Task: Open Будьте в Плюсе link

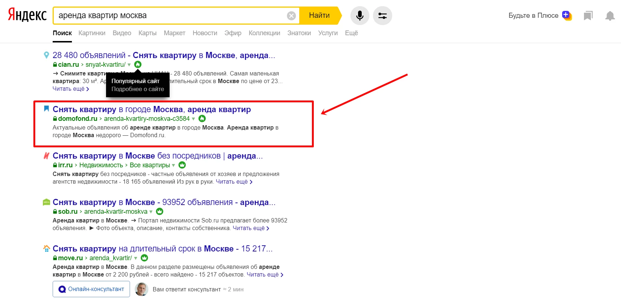Action: pos(533,16)
